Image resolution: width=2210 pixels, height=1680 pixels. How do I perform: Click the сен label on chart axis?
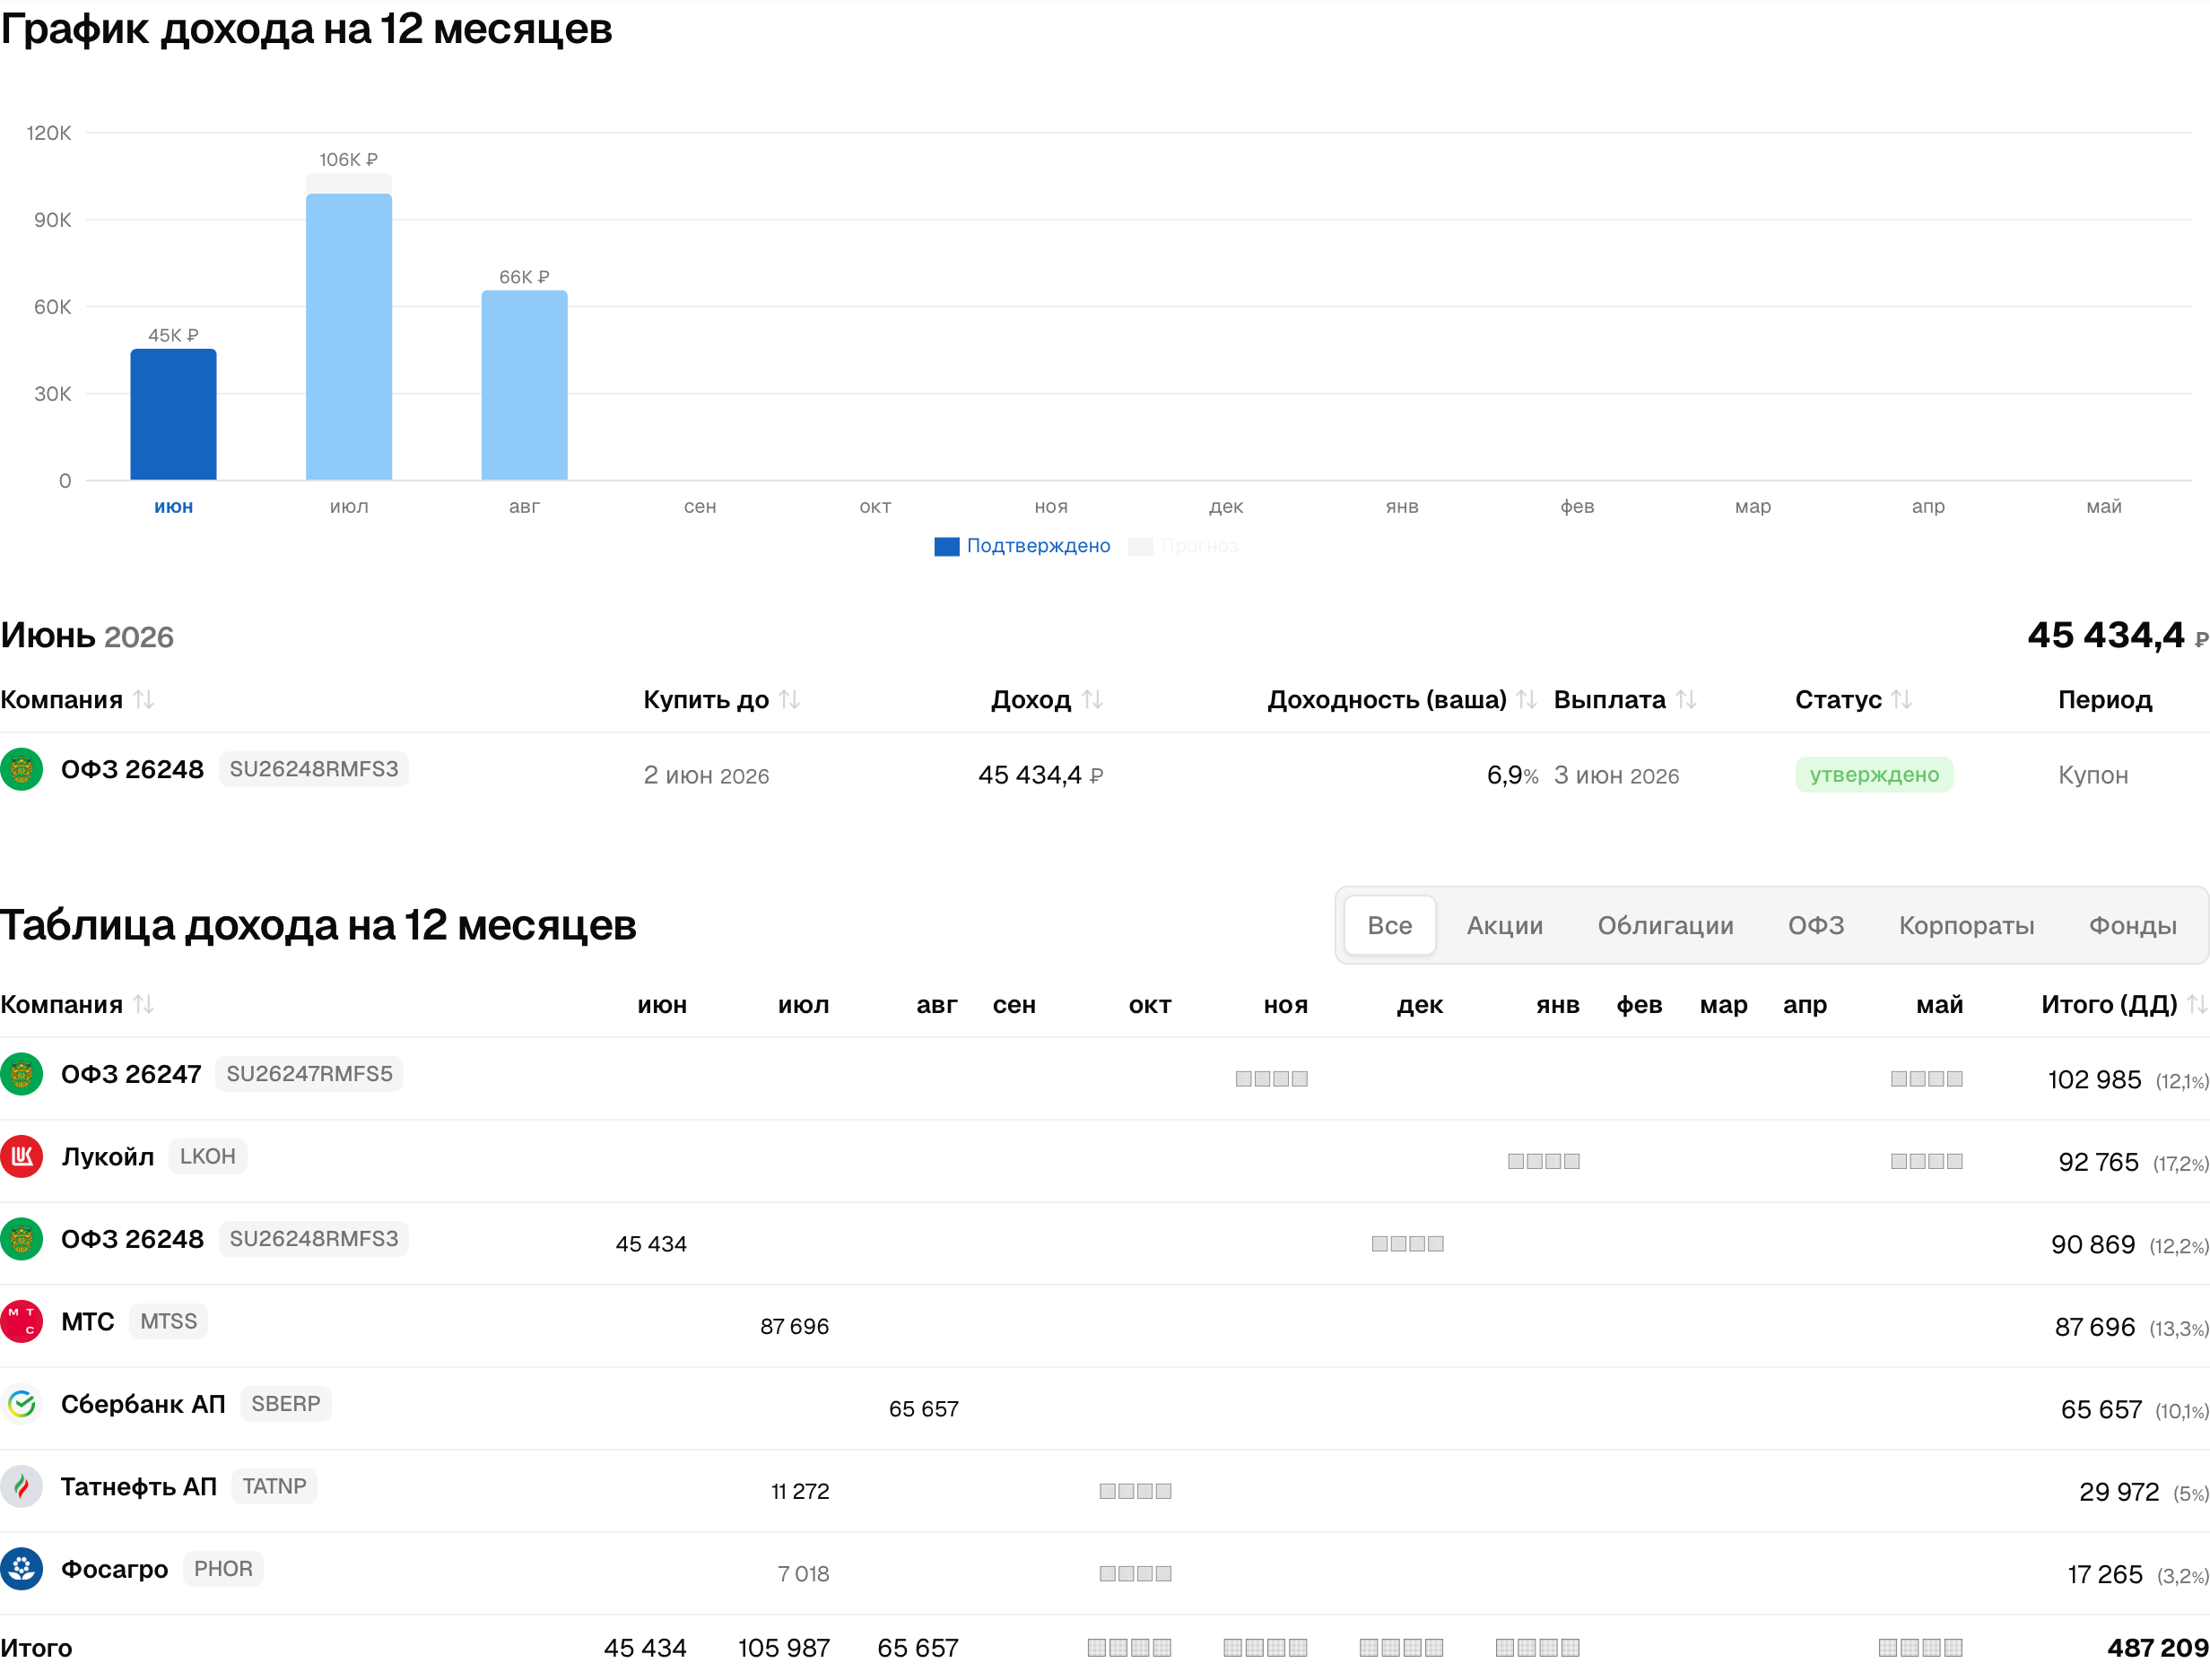700,508
